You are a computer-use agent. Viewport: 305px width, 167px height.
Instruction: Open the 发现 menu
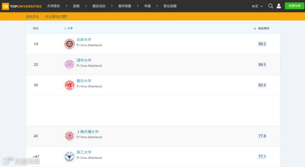(76, 6)
